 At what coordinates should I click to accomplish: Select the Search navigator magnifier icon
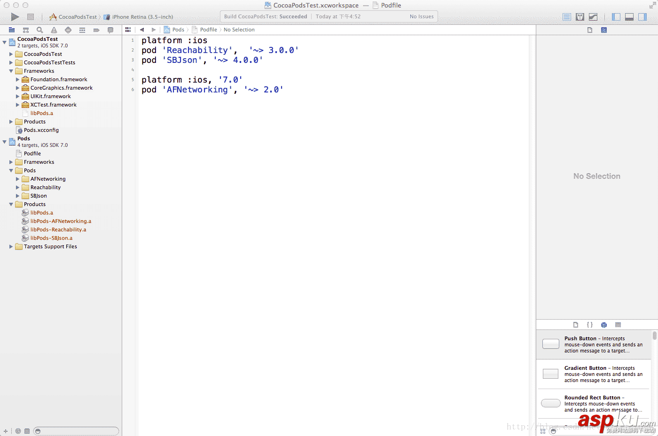(39, 30)
